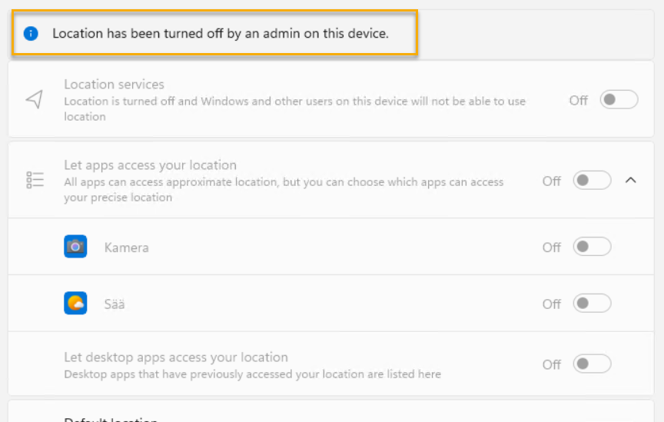Click the Kamera app icon
This screenshot has width=664, height=422.
tap(75, 247)
